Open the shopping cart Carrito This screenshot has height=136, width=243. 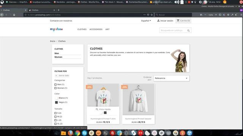point(183,20)
